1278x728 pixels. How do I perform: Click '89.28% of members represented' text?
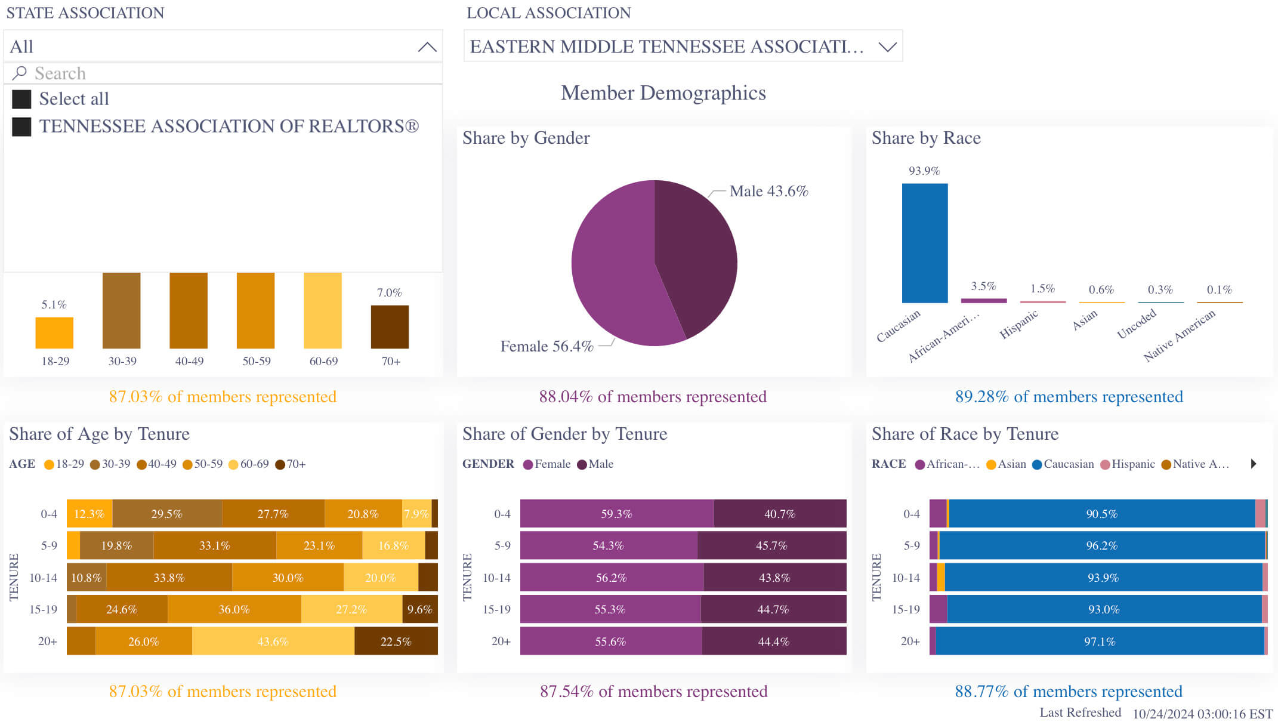tap(1069, 397)
